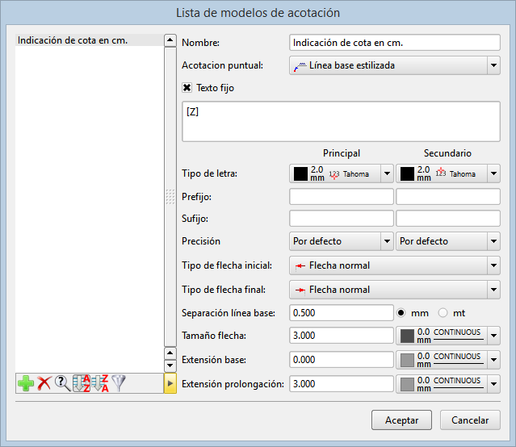Sort the list Z to A
The width and height of the screenshot is (516, 447).
[100, 383]
